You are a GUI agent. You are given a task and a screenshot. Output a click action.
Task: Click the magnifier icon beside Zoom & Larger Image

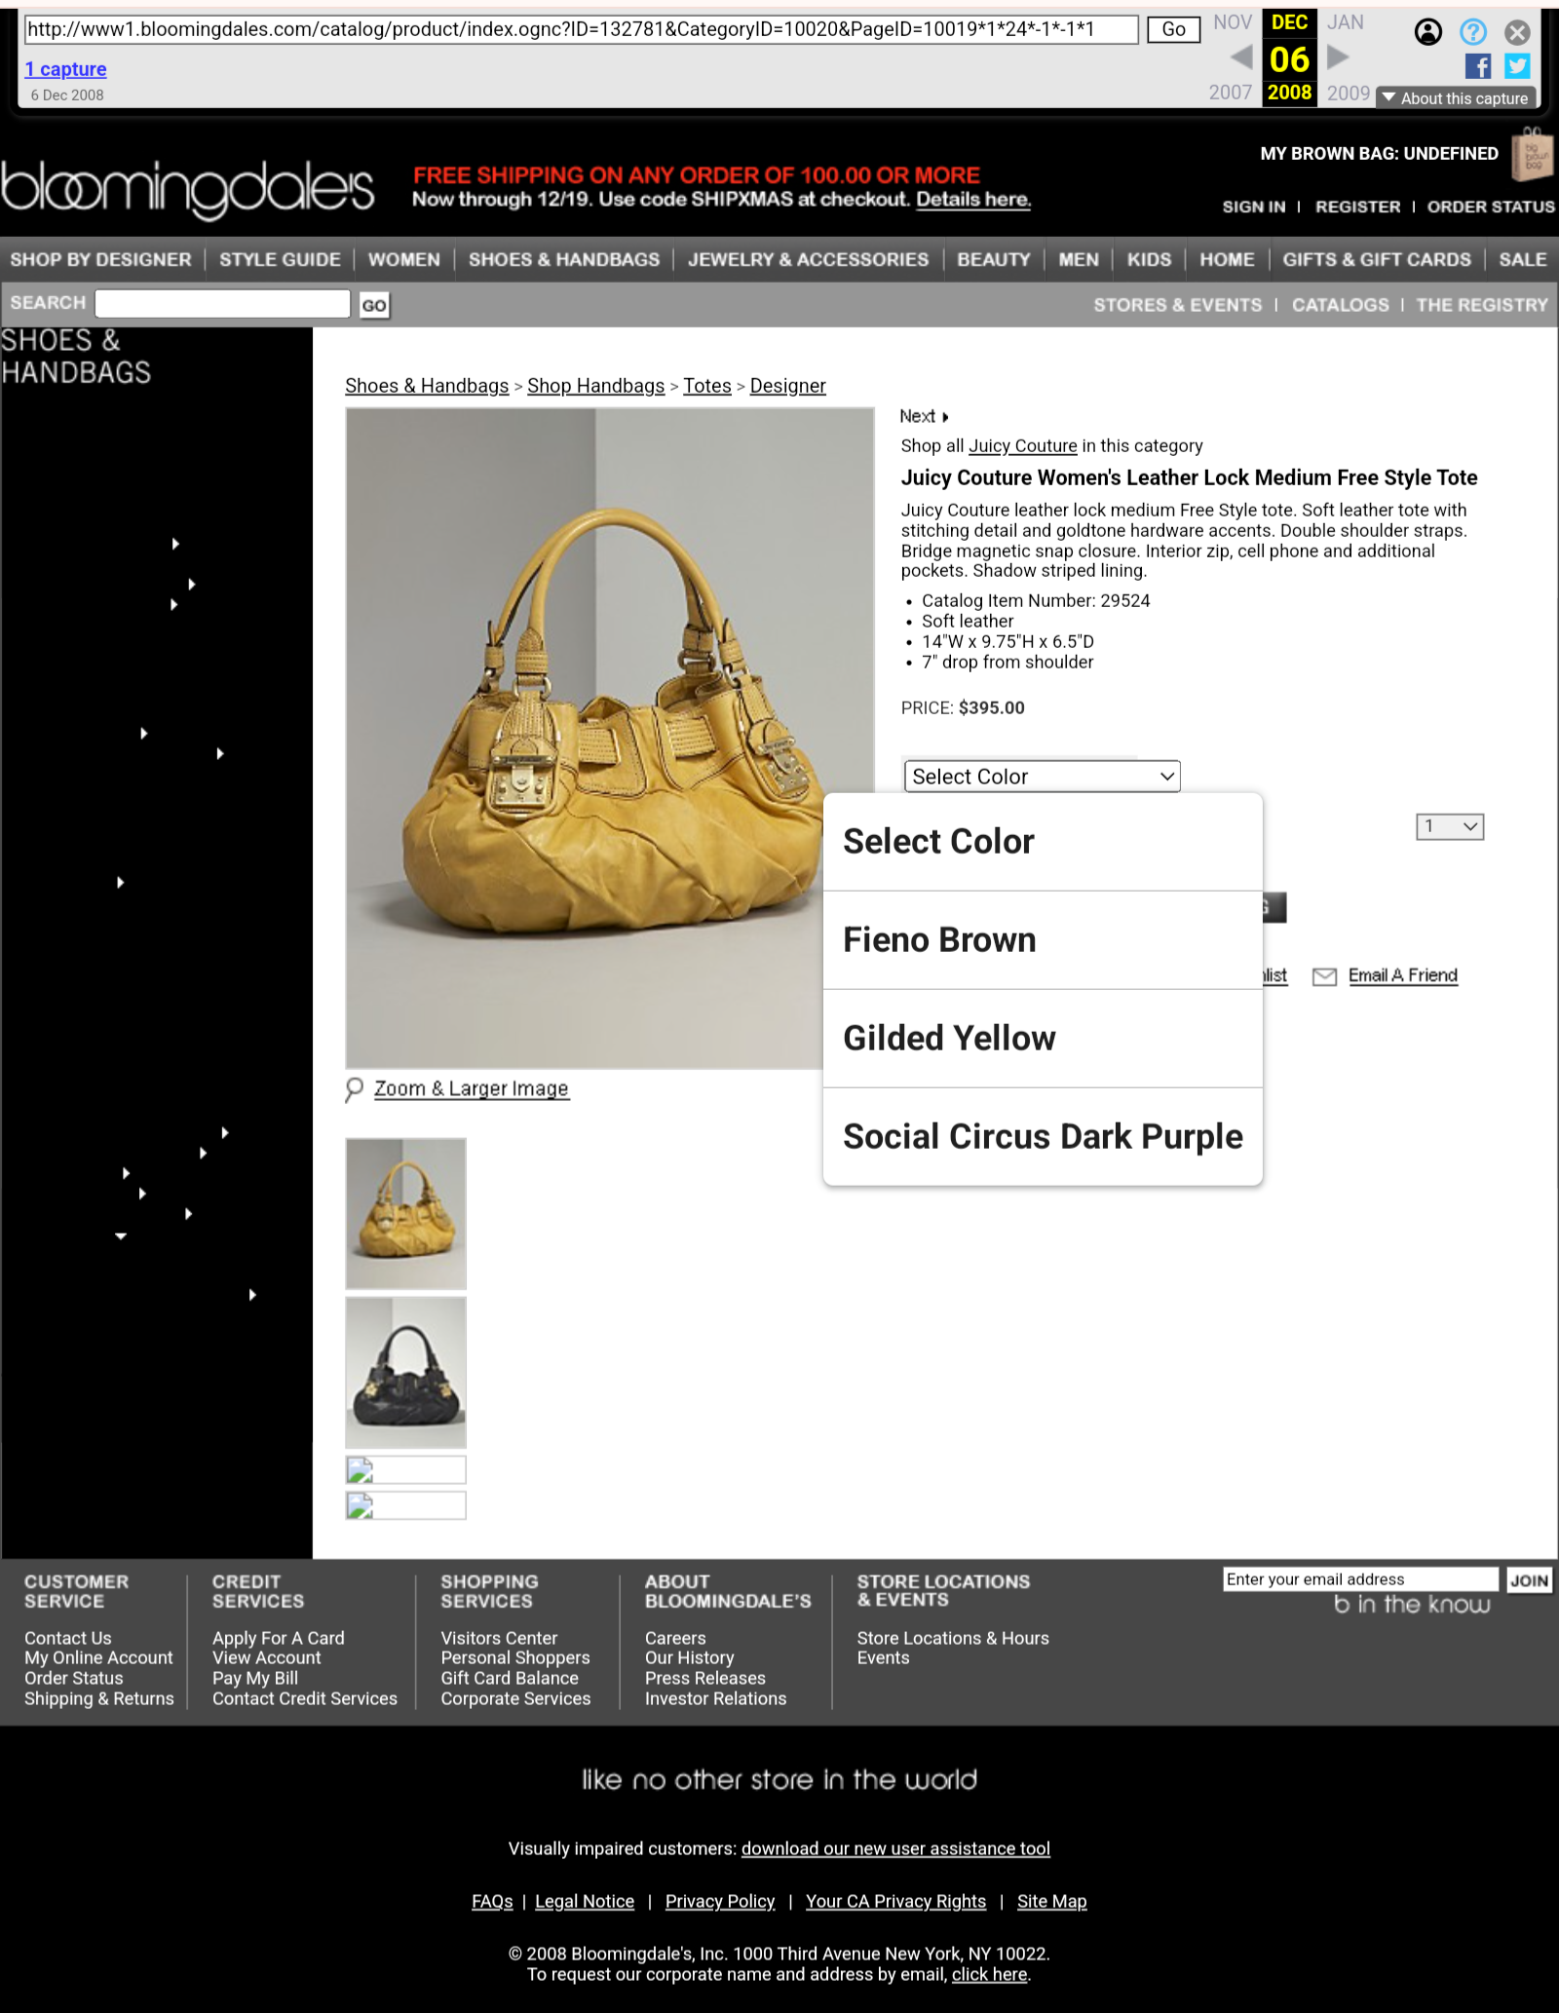click(x=354, y=1088)
